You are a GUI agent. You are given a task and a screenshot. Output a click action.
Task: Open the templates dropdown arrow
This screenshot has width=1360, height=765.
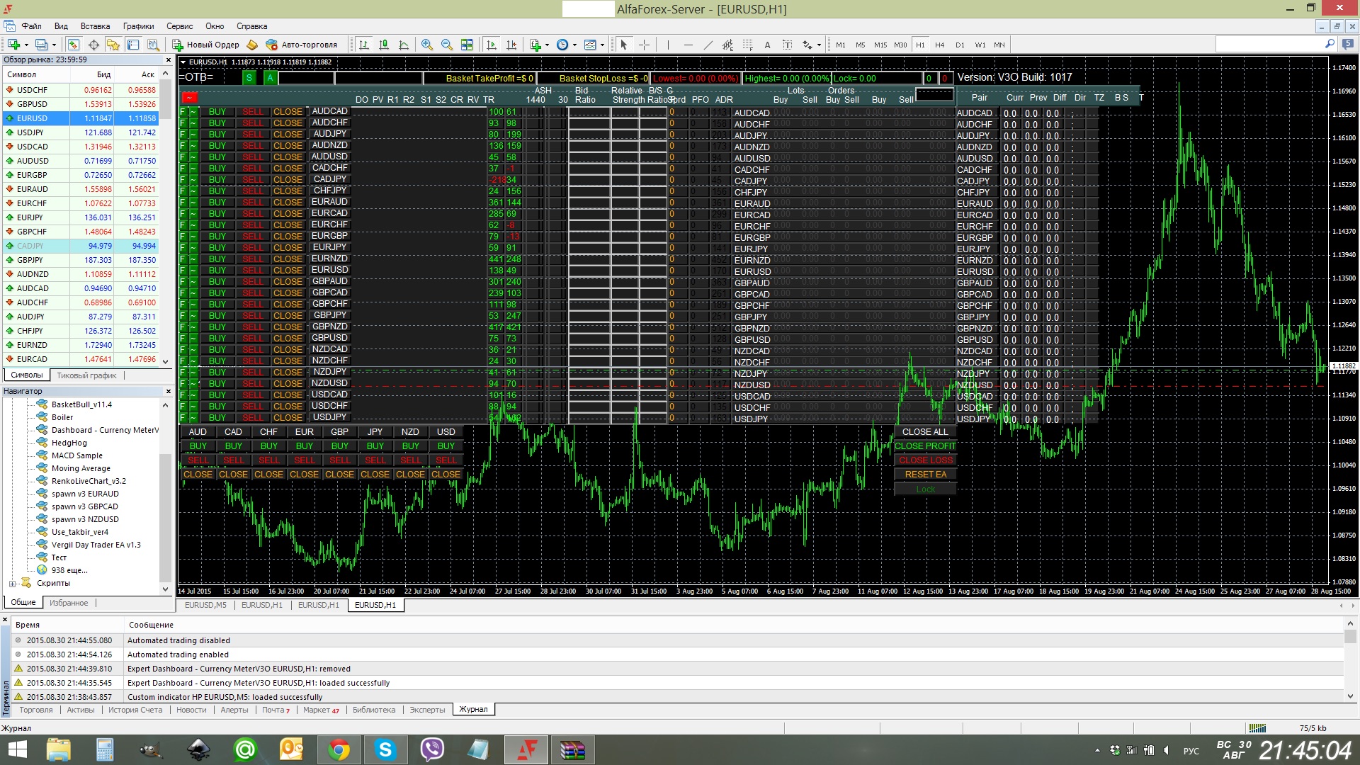click(602, 45)
